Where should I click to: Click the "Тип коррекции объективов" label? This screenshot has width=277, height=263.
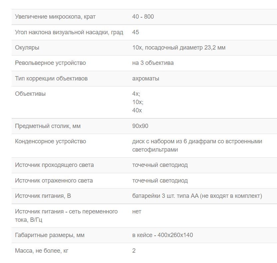pyautogui.click(x=51, y=78)
